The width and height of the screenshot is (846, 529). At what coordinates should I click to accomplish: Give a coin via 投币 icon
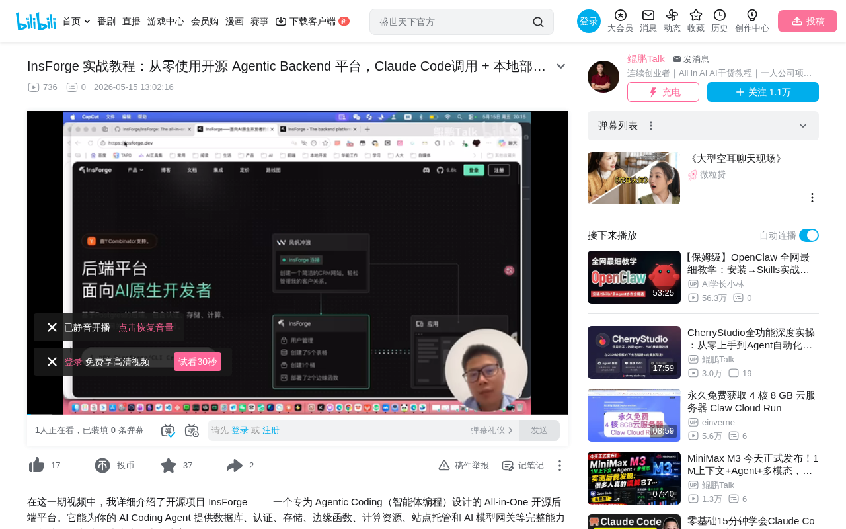click(102, 466)
